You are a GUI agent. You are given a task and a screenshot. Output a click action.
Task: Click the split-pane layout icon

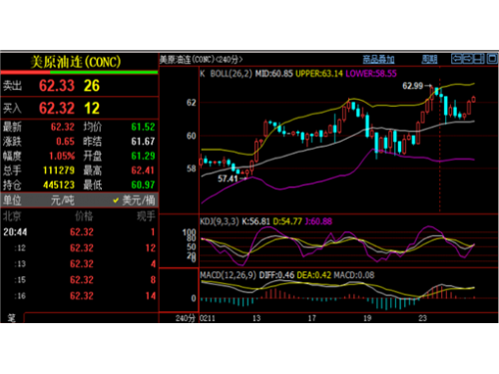pos(479,59)
